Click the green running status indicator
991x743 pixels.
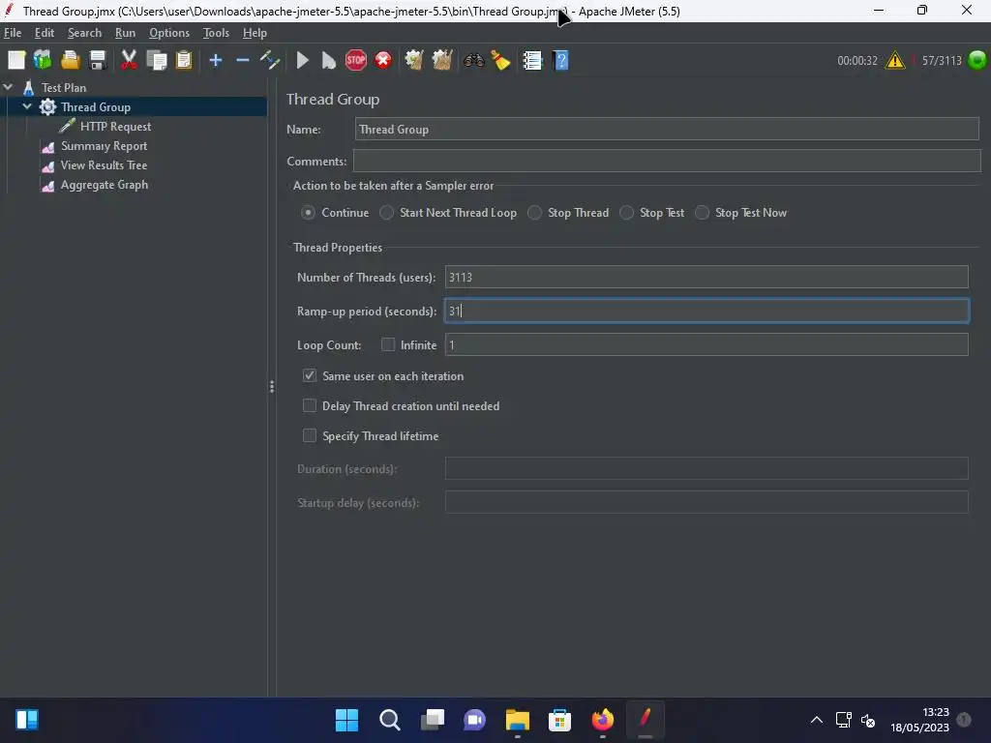click(x=977, y=60)
